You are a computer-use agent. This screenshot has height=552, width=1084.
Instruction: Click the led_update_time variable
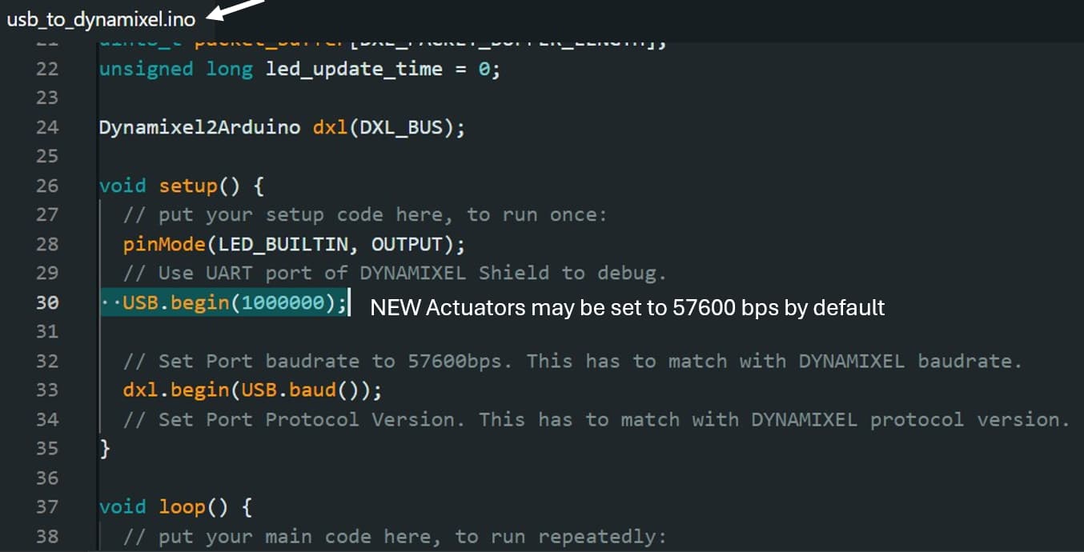tap(354, 69)
